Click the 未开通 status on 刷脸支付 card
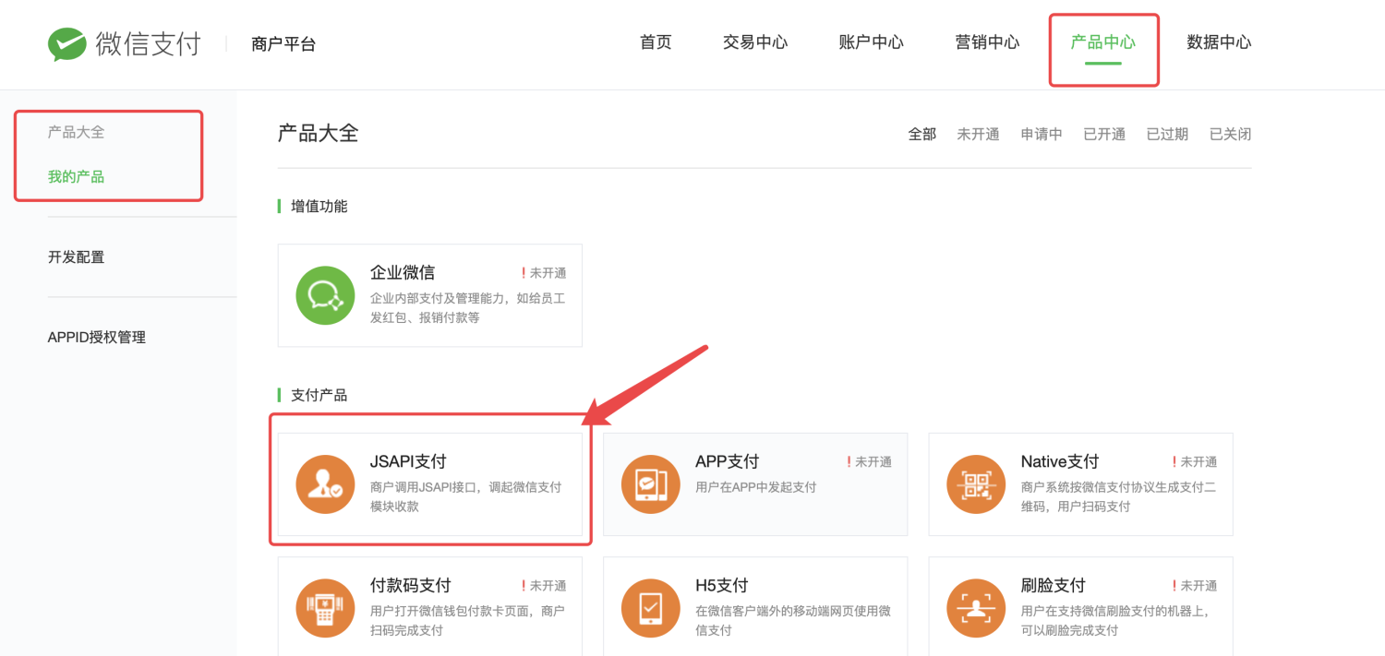This screenshot has height=656, width=1385. [x=1195, y=585]
